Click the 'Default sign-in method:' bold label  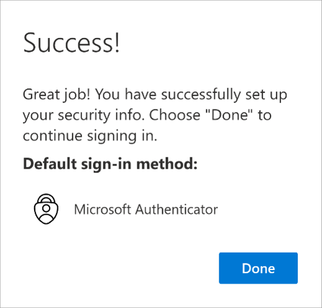point(110,164)
